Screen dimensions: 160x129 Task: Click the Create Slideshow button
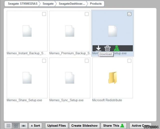[x=84, y=126]
